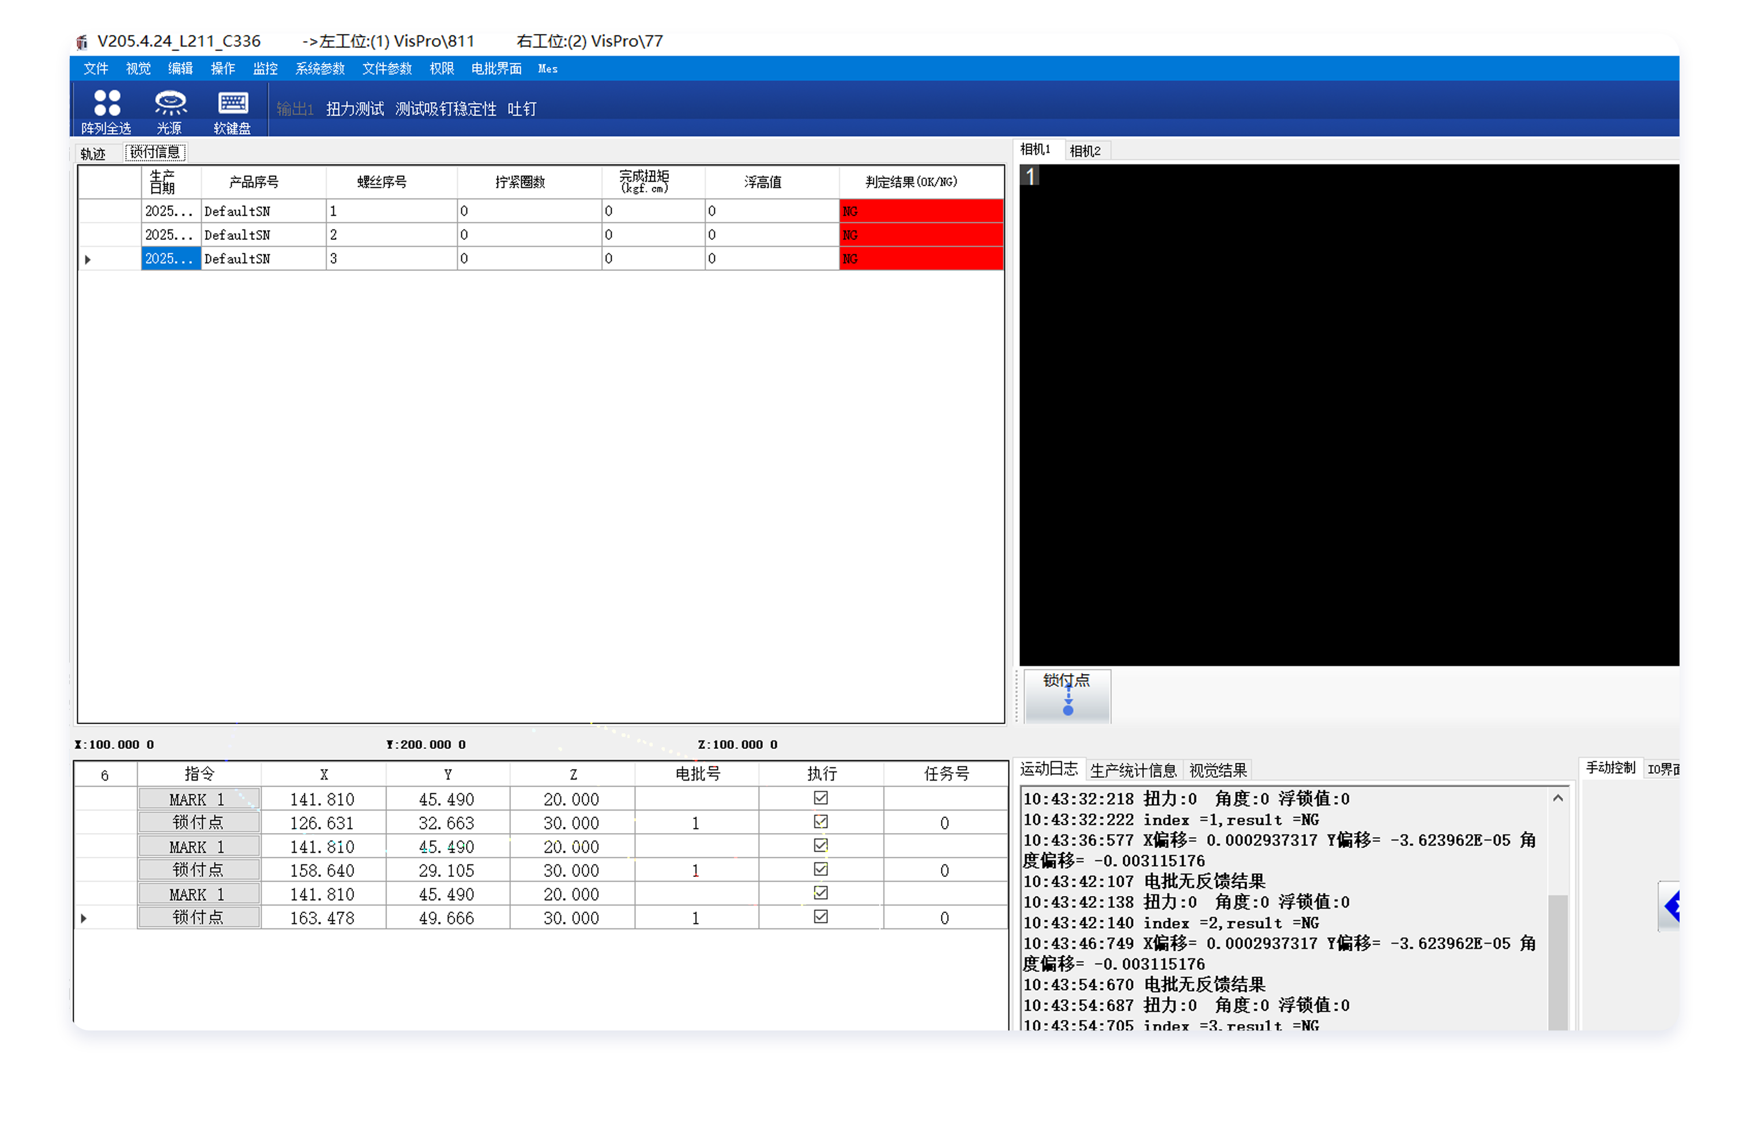This screenshot has height=1141, width=1754.
Task: Click 测试吸钉稳定性 button
Action: [445, 110]
